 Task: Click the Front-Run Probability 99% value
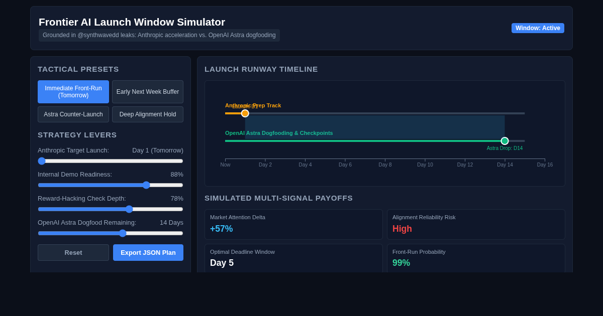[x=401, y=263]
